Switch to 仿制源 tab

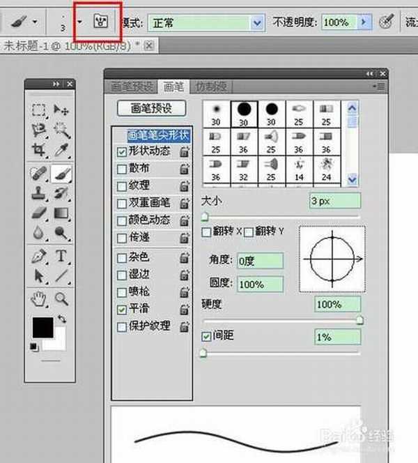[x=211, y=86]
